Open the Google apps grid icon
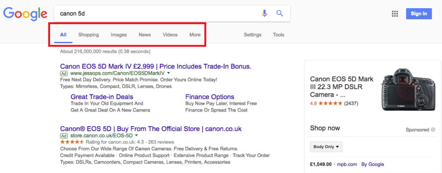 coord(395,14)
